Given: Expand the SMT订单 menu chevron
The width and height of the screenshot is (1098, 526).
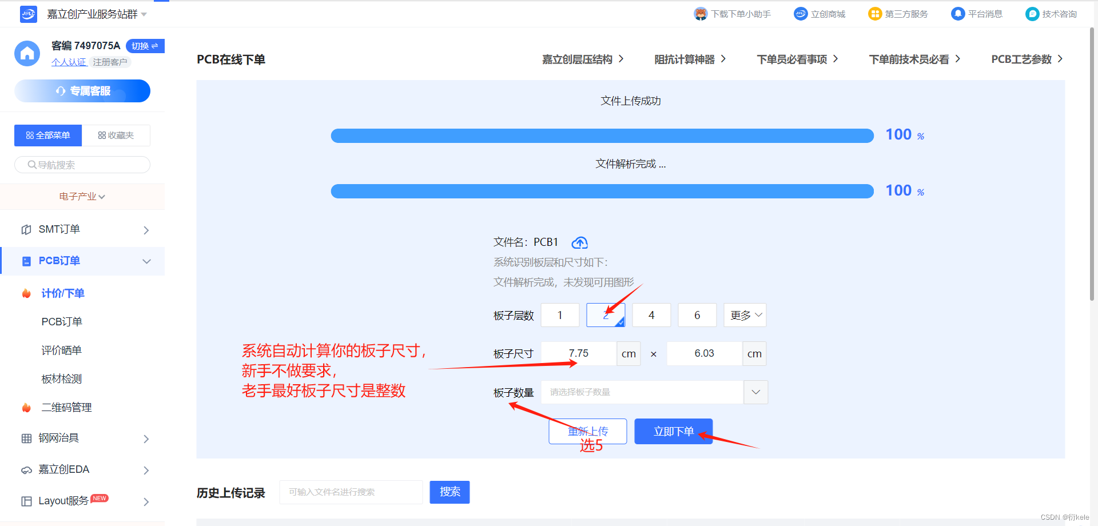Looking at the screenshot, I should click(x=146, y=230).
